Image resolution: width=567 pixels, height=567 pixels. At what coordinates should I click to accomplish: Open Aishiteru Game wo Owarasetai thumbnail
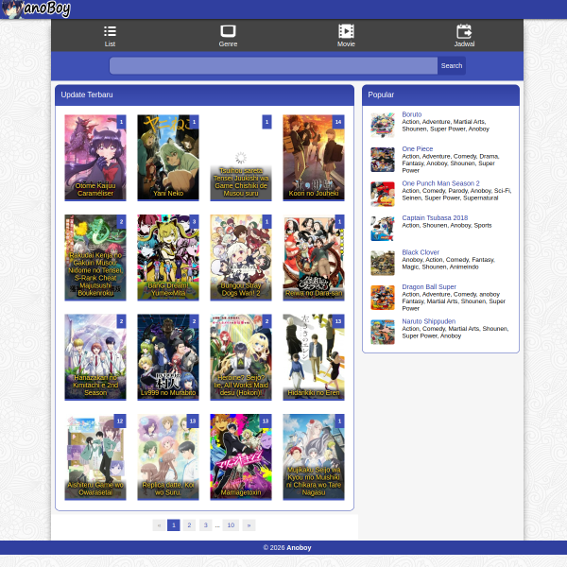pyautogui.click(x=95, y=457)
